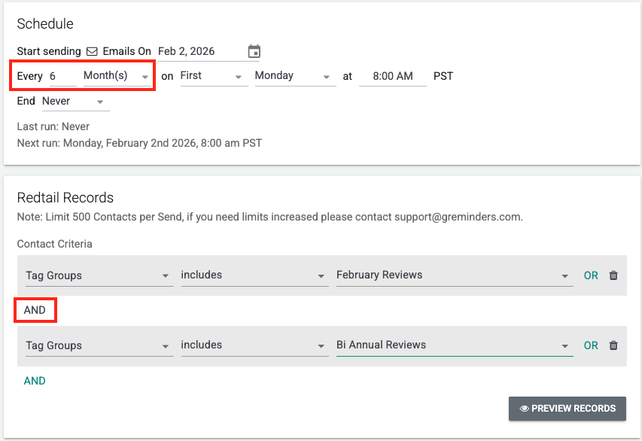Open includes operator in February Reviews row
The height and width of the screenshot is (441, 642).
252,275
